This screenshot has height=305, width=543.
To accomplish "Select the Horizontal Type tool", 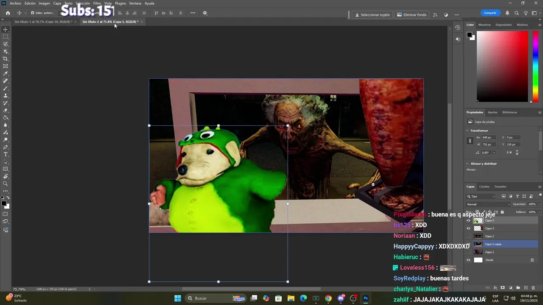I will click(6, 154).
